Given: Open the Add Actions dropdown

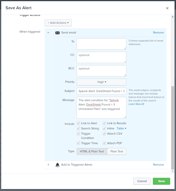Looking at the screenshot, I should pyautogui.click(x=58, y=23).
